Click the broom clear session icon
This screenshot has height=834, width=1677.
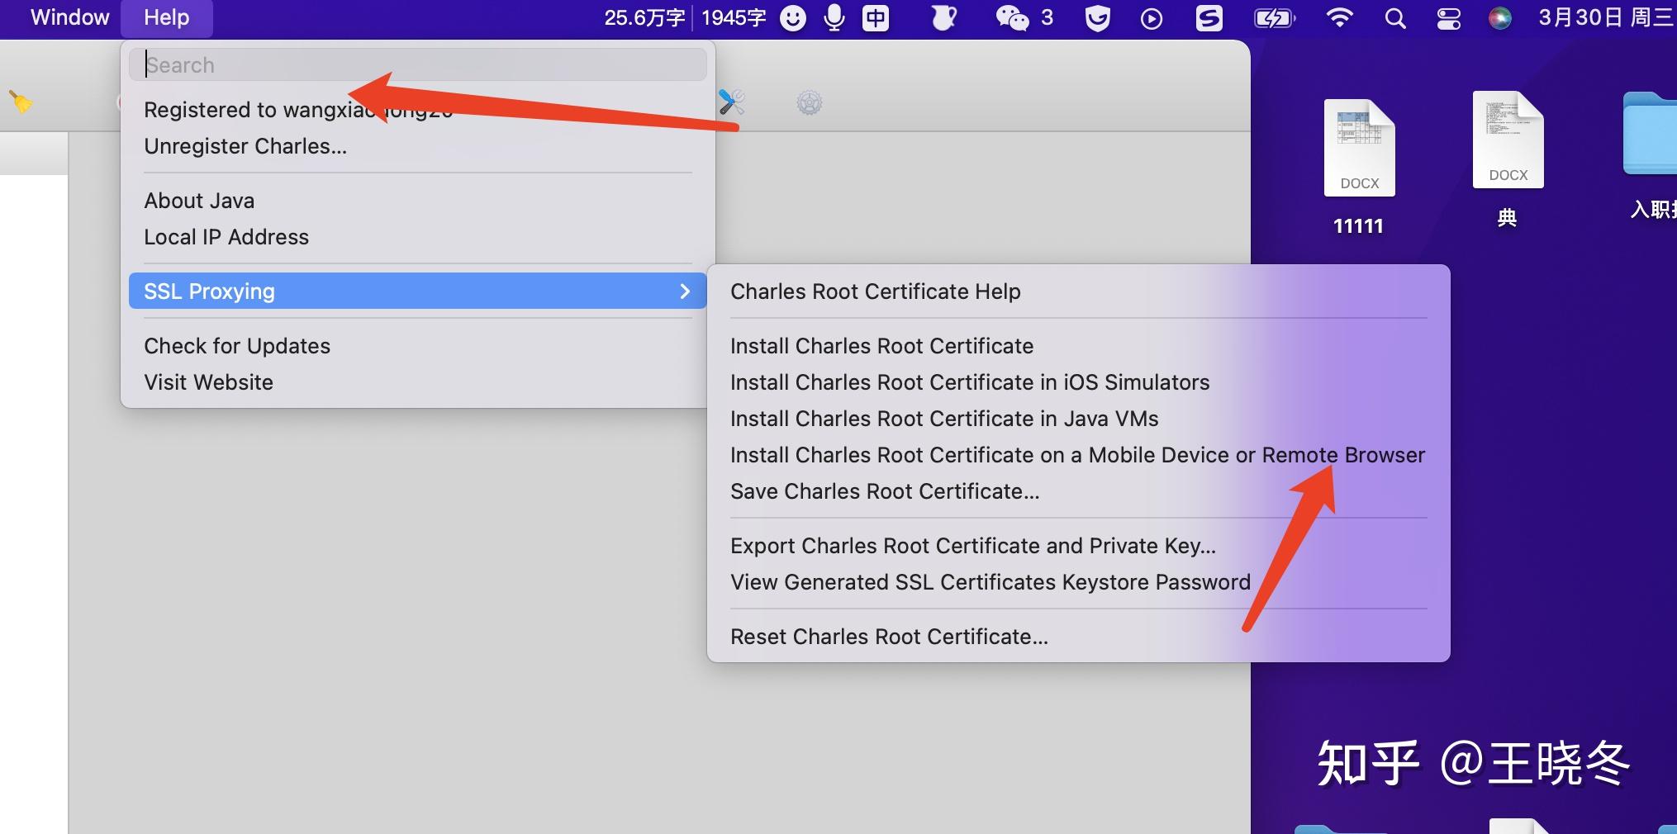coord(21,102)
